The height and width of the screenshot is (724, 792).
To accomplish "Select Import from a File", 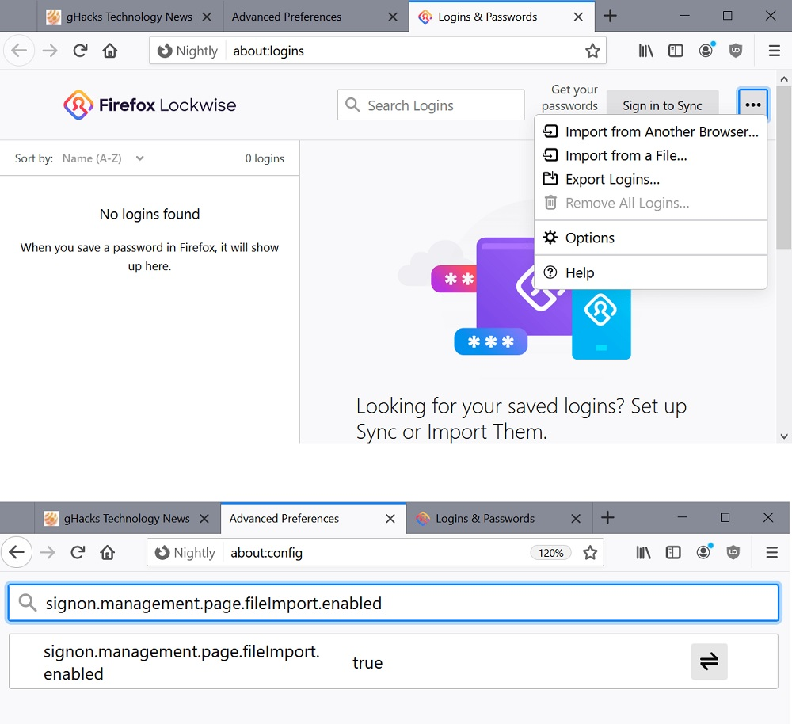I will pos(650,155).
